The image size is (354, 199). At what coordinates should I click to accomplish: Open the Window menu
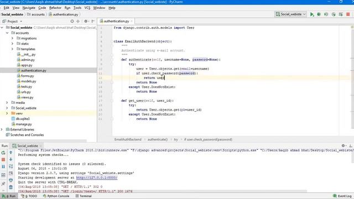(99, 8)
